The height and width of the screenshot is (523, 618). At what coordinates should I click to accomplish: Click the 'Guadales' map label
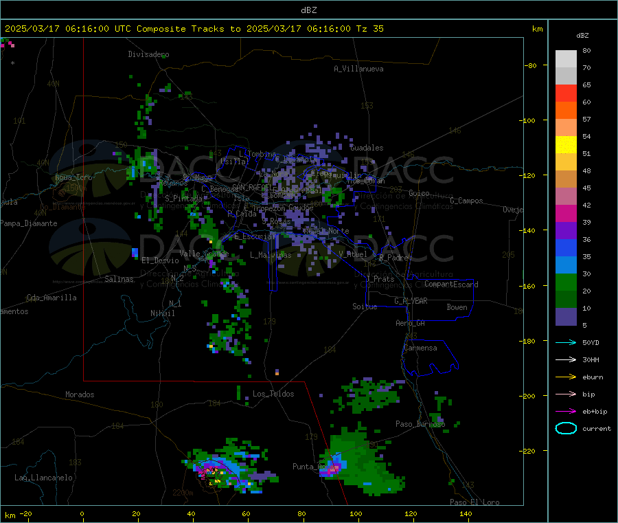point(367,148)
